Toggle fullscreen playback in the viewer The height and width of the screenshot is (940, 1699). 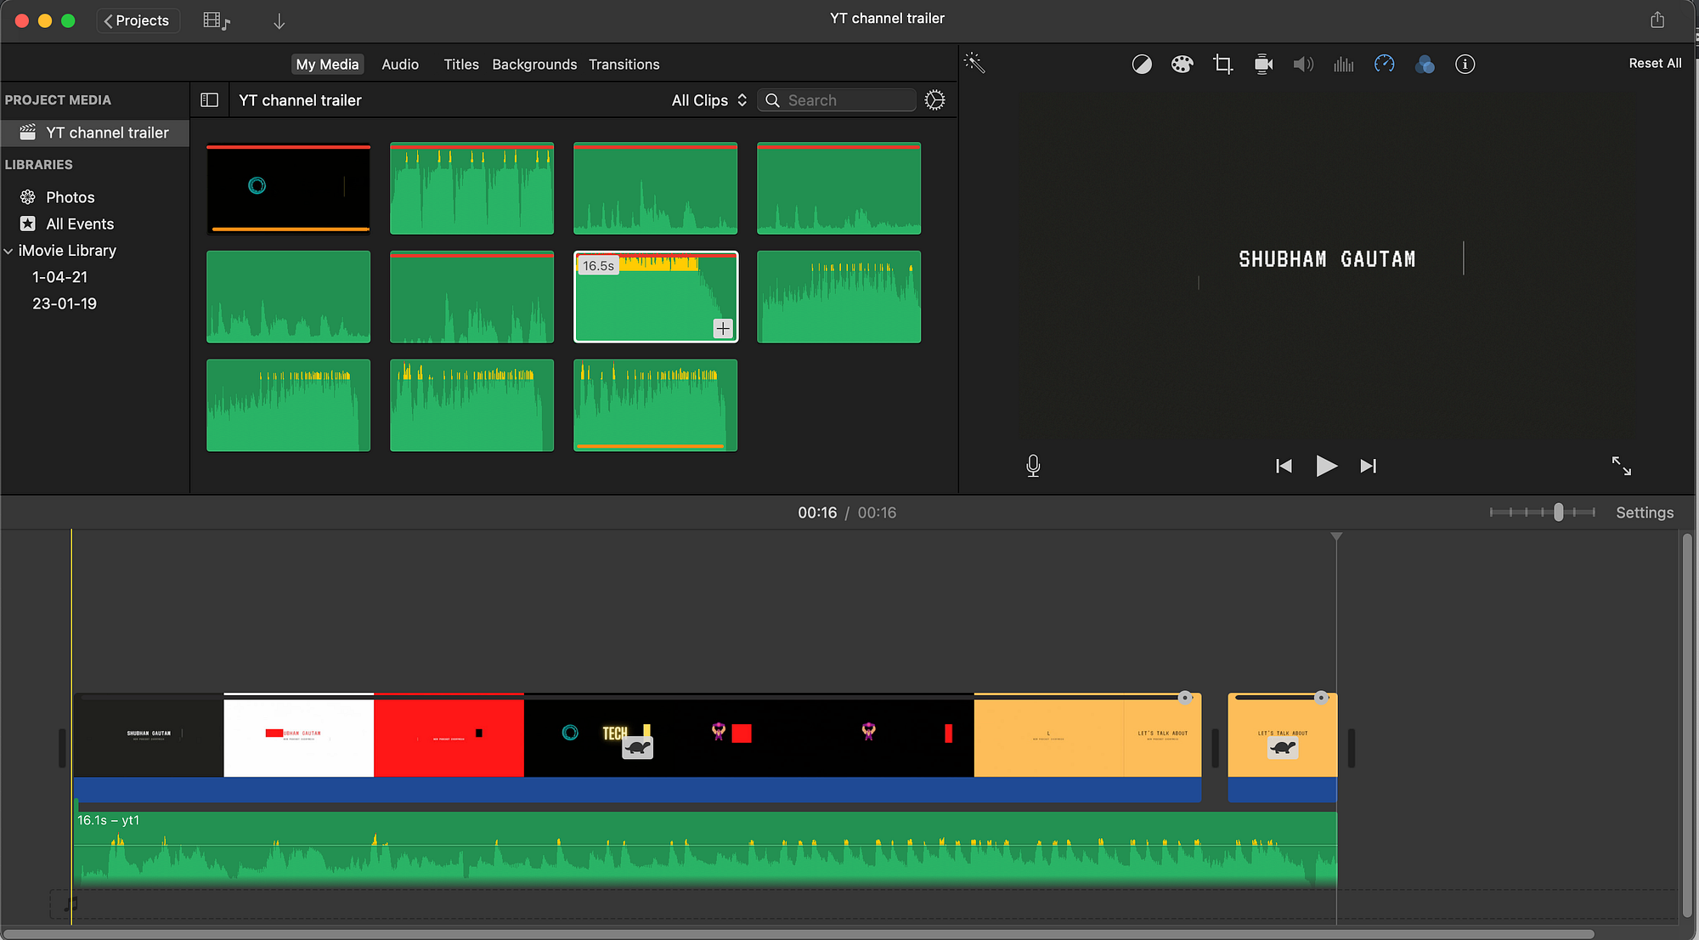point(1621,466)
